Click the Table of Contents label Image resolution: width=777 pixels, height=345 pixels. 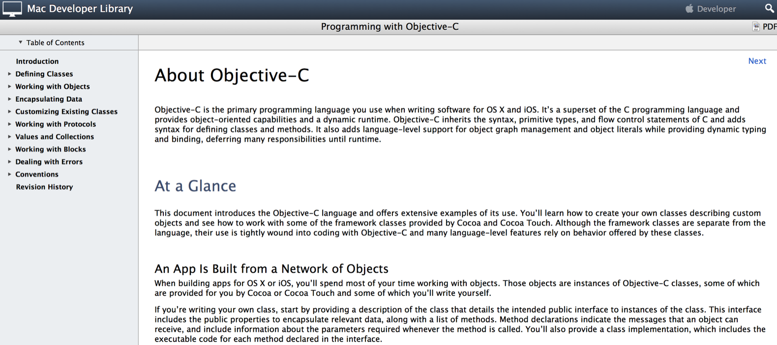[x=56, y=43]
